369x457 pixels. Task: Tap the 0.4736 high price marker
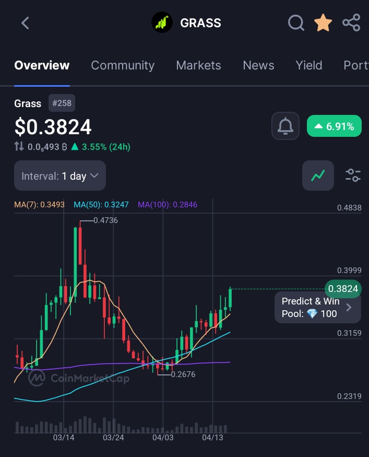pos(105,220)
